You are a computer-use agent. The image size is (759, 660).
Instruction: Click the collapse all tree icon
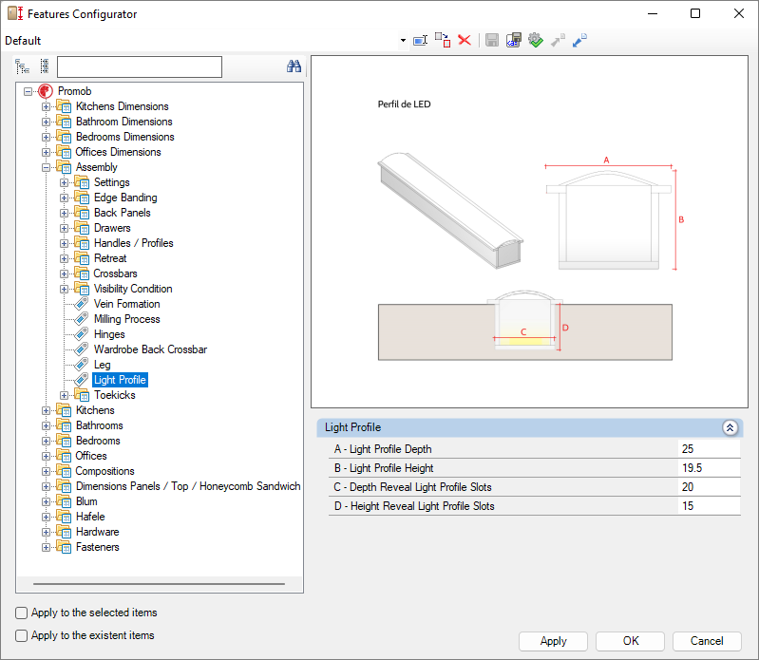(x=45, y=66)
